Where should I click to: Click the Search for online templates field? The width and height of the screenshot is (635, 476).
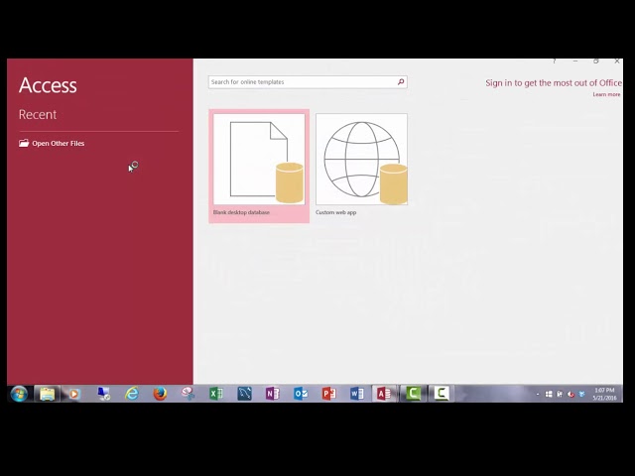308,82
